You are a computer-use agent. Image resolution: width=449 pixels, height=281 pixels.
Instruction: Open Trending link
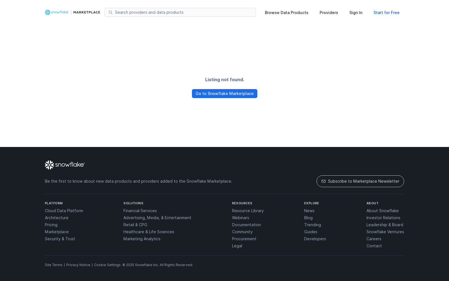[313, 225]
